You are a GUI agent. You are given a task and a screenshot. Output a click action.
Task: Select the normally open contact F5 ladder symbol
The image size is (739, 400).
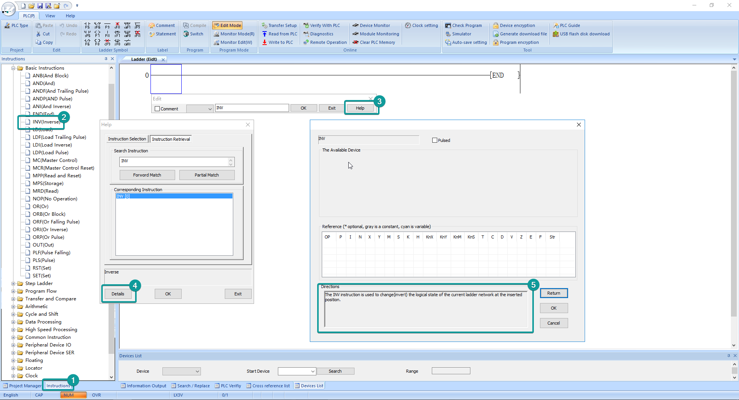87,25
